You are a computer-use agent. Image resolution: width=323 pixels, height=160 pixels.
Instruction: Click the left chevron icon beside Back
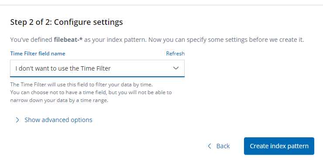[x=210, y=146]
